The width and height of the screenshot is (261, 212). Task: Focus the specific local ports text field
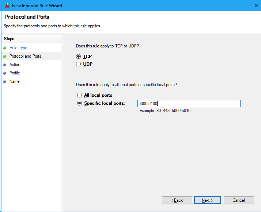(x=189, y=104)
